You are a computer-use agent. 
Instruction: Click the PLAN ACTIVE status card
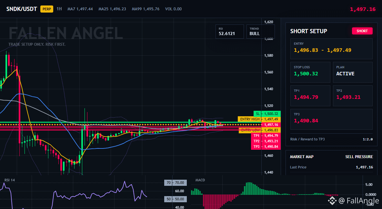[x=353, y=72]
